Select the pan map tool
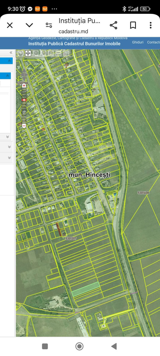This screenshot has height=356, width=160. [x=28, y=53]
